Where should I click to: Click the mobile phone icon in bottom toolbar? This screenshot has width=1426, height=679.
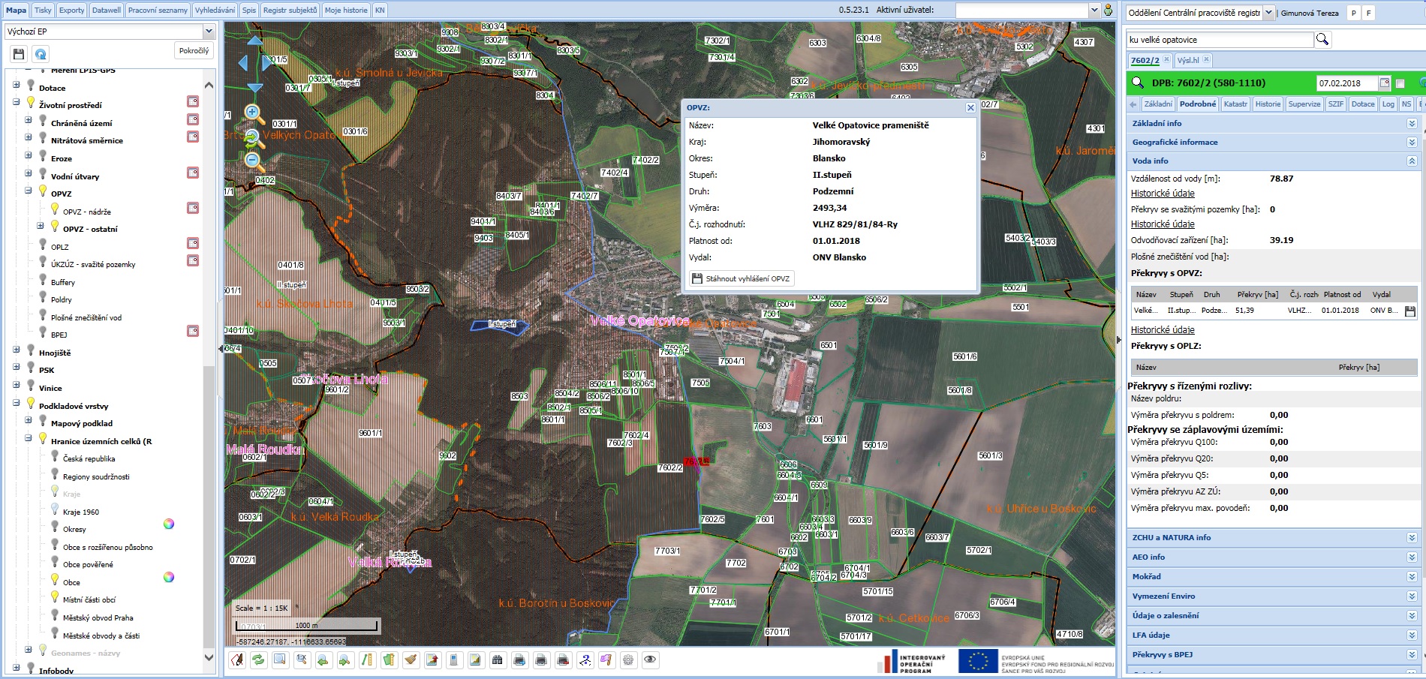454,660
